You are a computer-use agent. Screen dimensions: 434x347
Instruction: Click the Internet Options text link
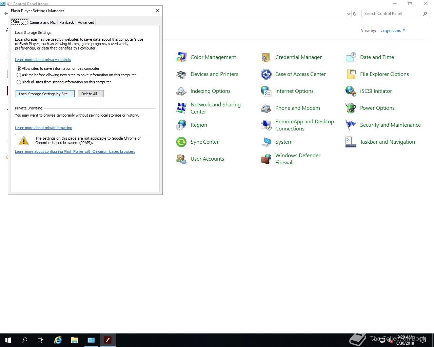[x=294, y=91]
